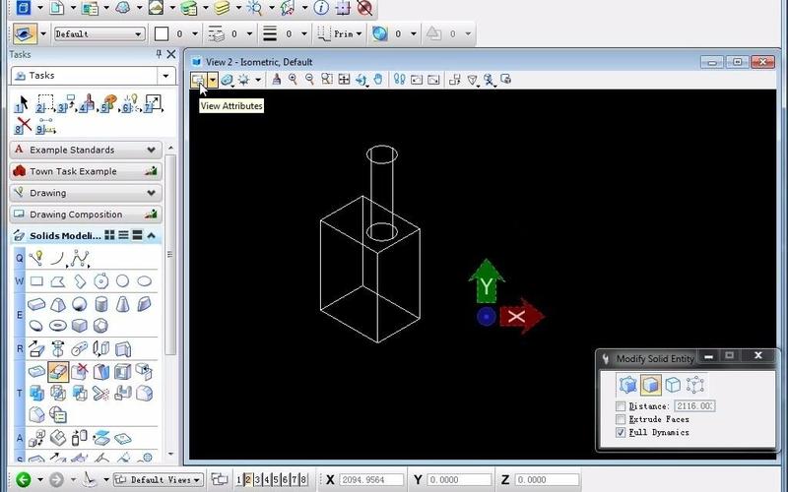
Task: Enable the Distance checkbox
Action: [620, 406]
